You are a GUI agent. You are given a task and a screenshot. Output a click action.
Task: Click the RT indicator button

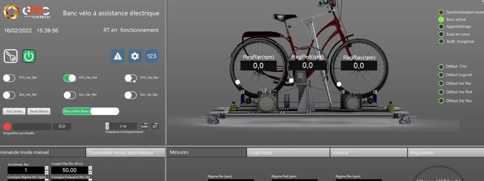point(155,126)
